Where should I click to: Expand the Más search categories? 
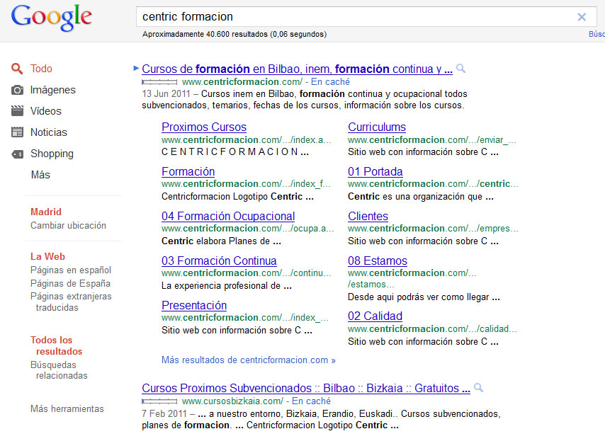(x=40, y=175)
